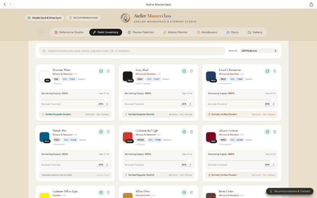Adjust Titanium White reminder threshold stepper
The height and width of the screenshot is (198, 317).
click(x=103, y=104)
